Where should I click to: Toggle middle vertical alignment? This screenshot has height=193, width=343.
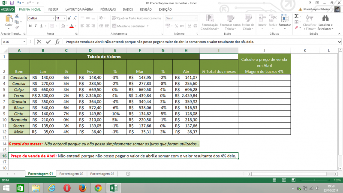click(88, 18)
